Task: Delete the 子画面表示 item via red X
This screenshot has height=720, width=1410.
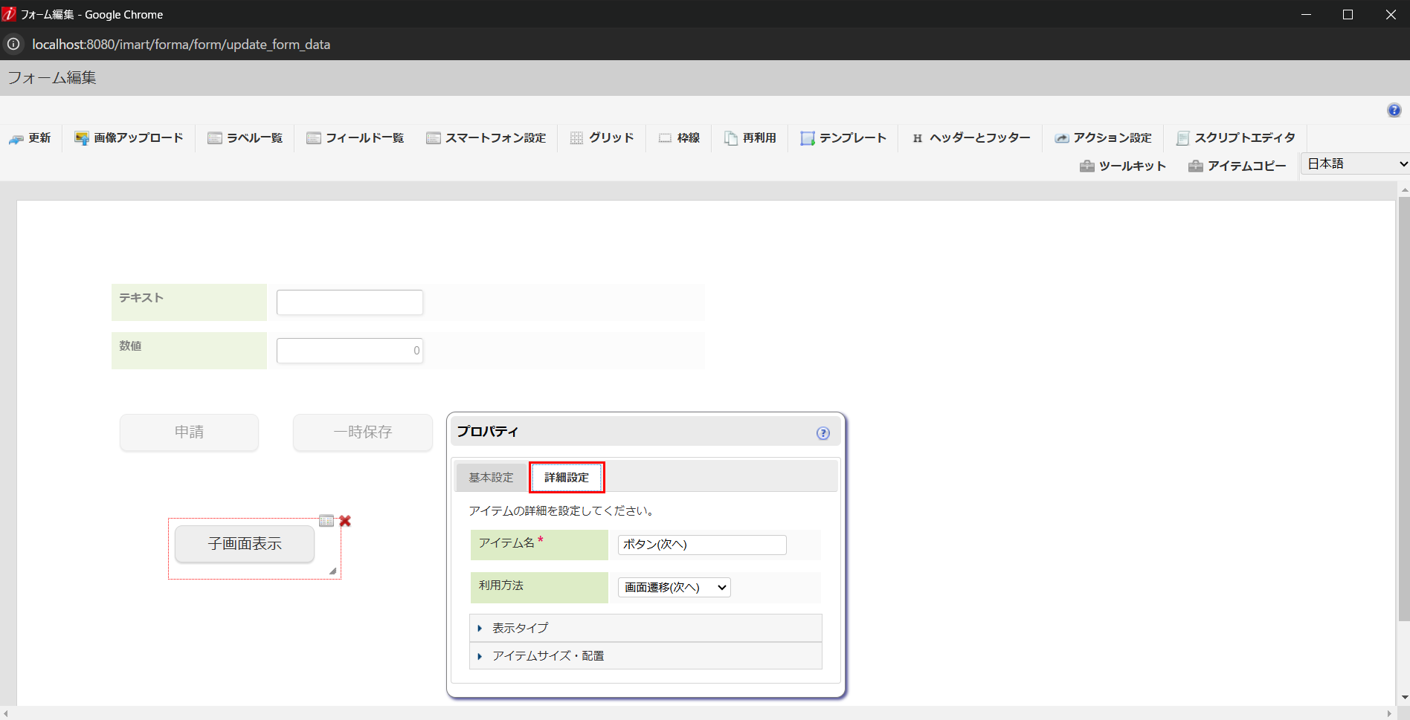Action: coord(344,521)
